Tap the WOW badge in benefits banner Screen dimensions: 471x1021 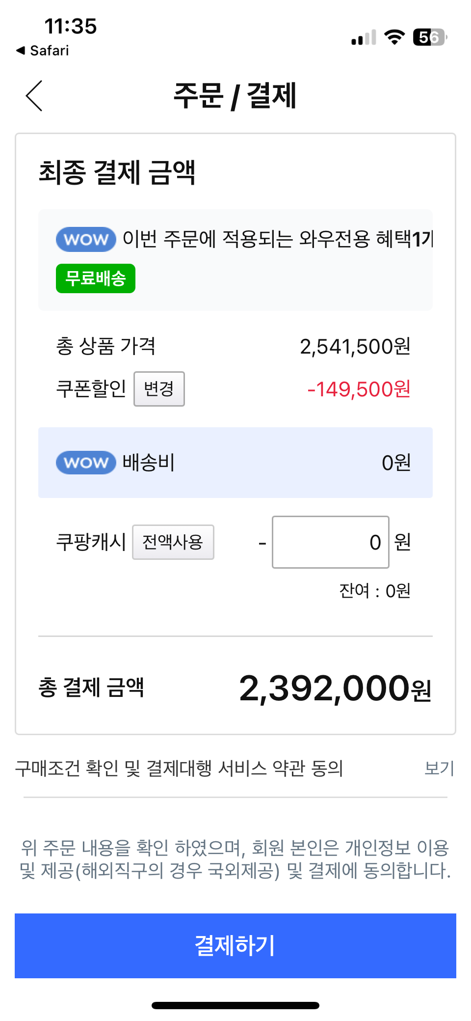tap(86, 240)
